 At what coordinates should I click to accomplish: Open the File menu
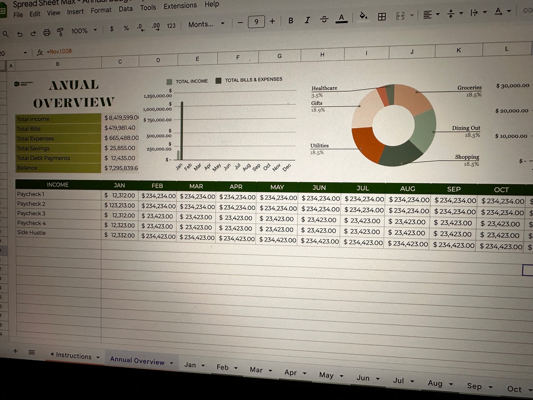(18, 15)
